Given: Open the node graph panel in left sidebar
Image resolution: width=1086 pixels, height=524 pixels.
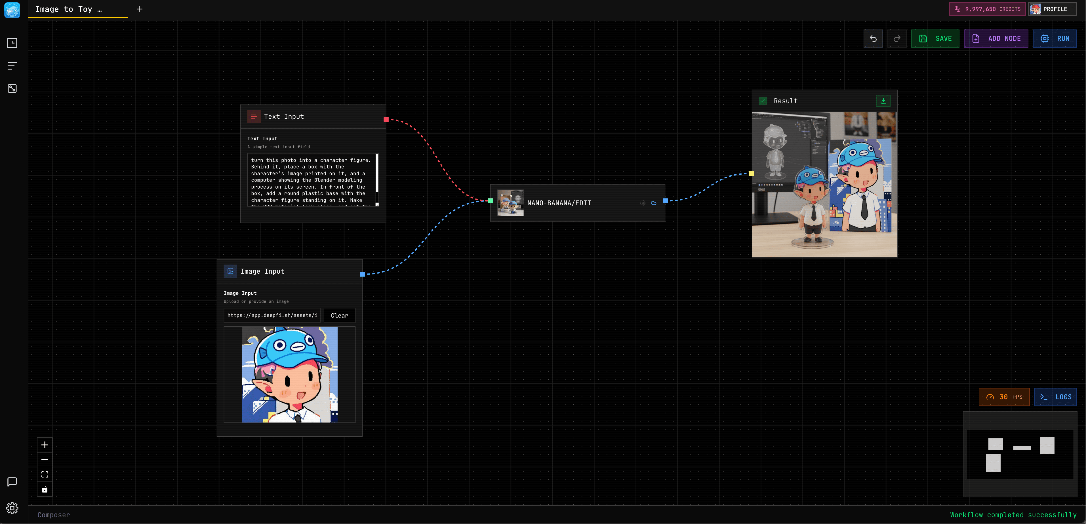Looking at the screenshot, I should [12, 88].
